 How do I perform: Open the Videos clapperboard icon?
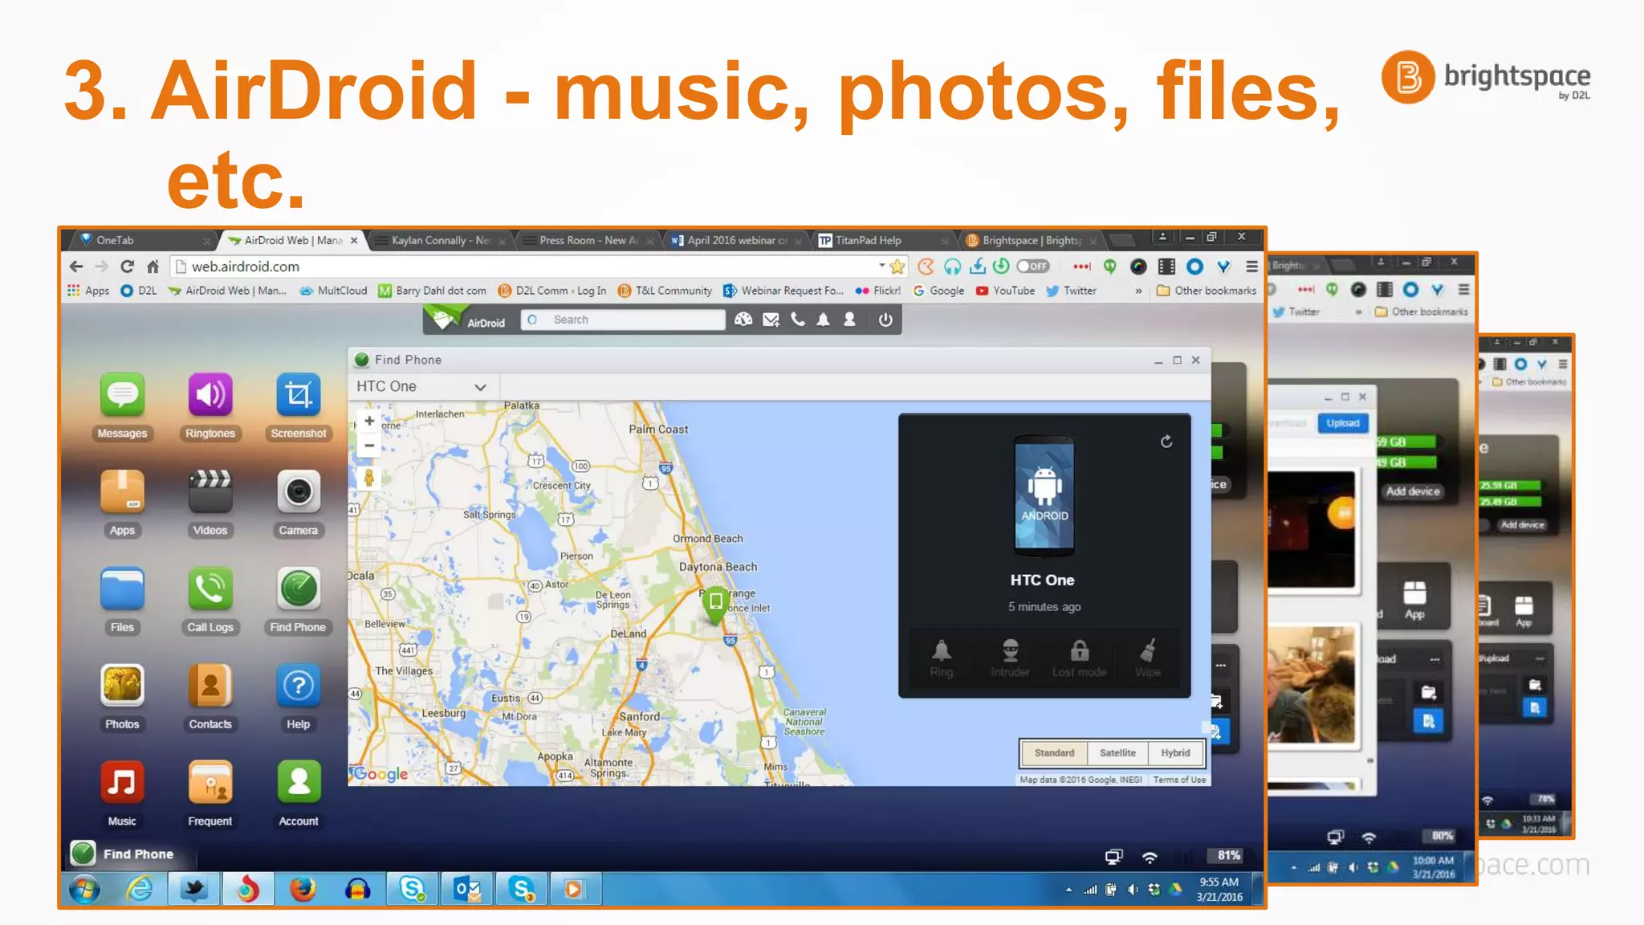point(210,491)
